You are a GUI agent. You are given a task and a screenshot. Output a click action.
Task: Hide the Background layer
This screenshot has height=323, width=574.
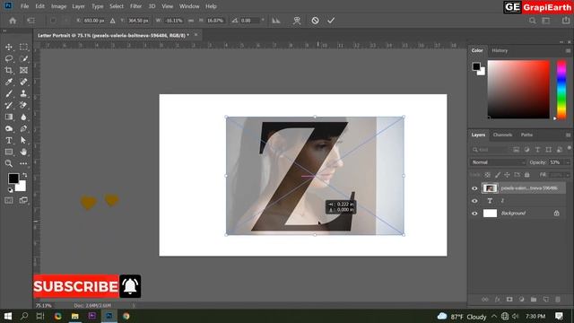pos(474,214)
